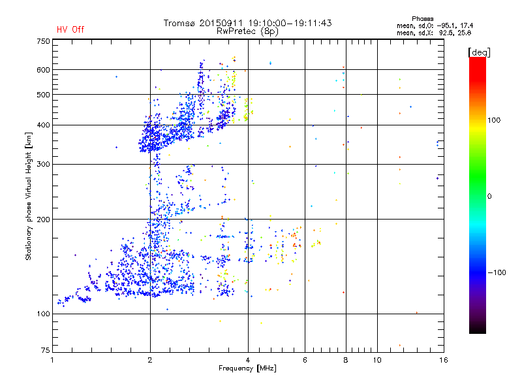
Task: Click the y-axis tick label '600'
Action: pos(43,70)
